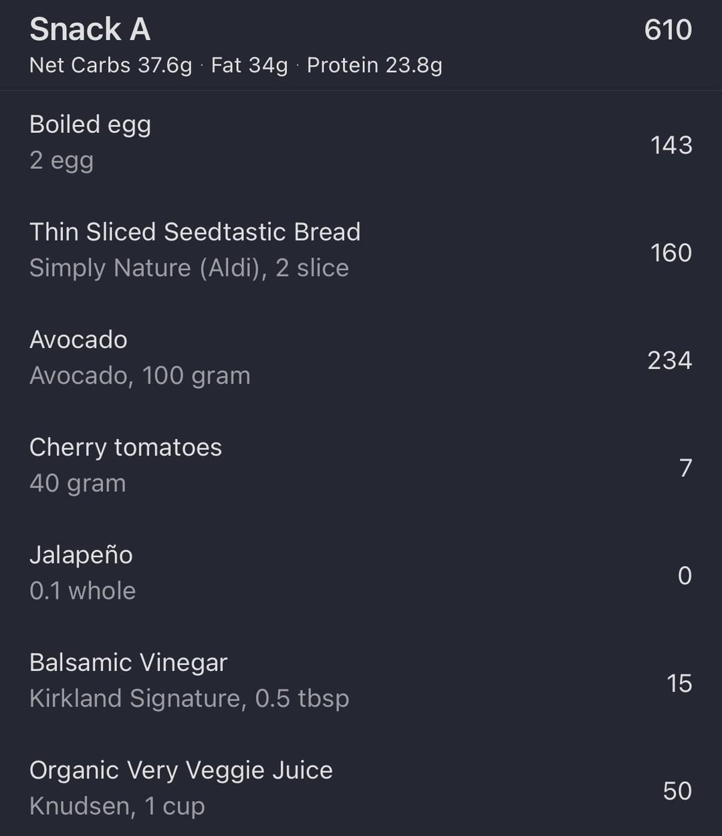This screenshot has width=722, height=836.
Task: Tap Kirkland Signature, 0.5 tbsp serving
Action: 189,698
